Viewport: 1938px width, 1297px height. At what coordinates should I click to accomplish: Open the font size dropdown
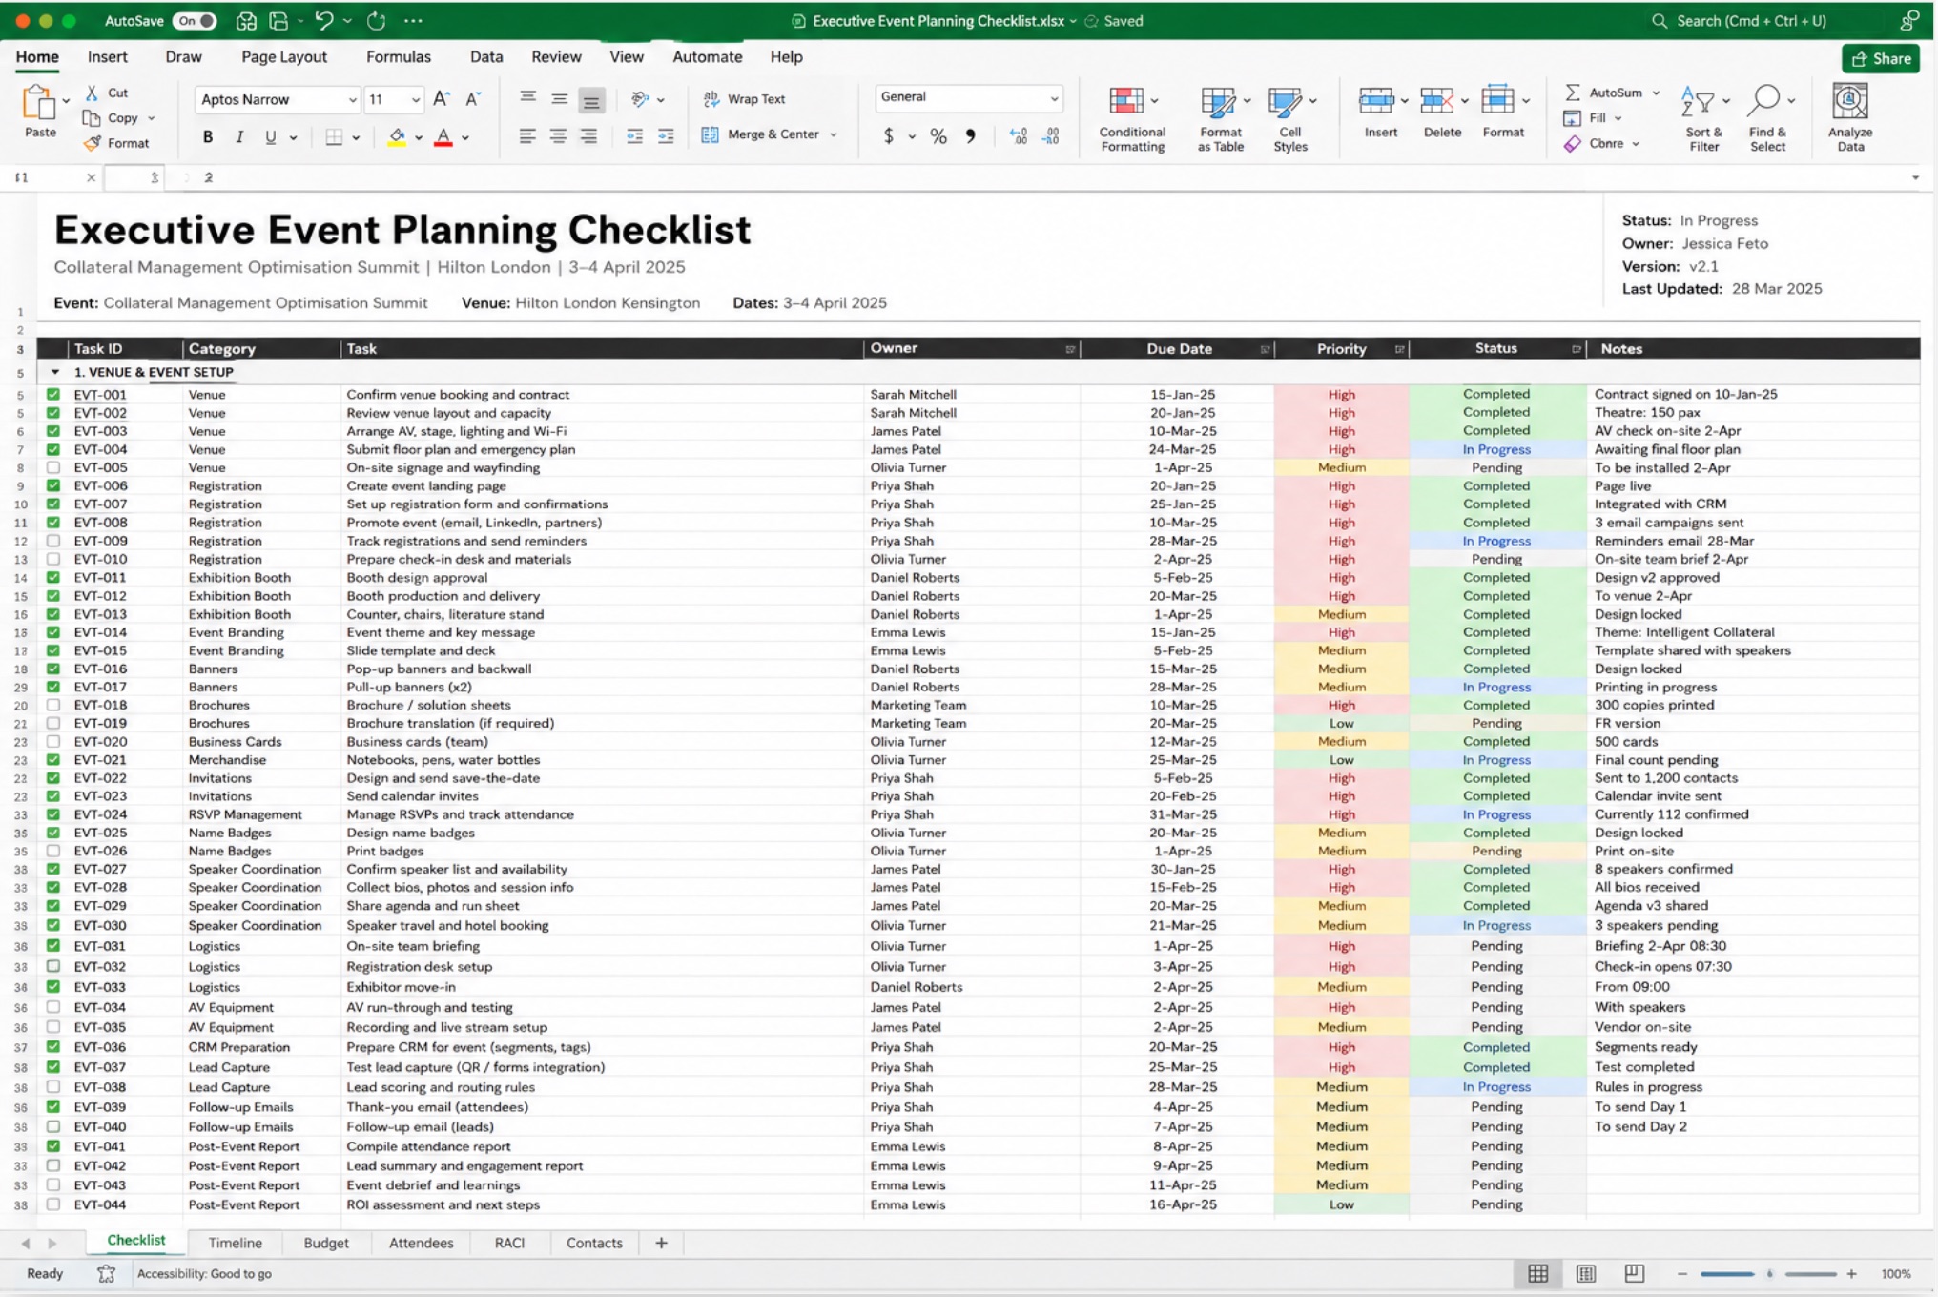pyautogui.click(x=415, y=100)
